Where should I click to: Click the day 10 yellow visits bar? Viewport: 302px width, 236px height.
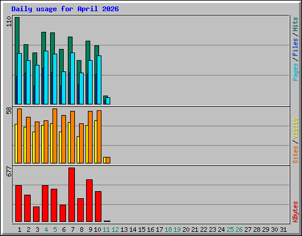pyautogui.click(x=96, y=142)
